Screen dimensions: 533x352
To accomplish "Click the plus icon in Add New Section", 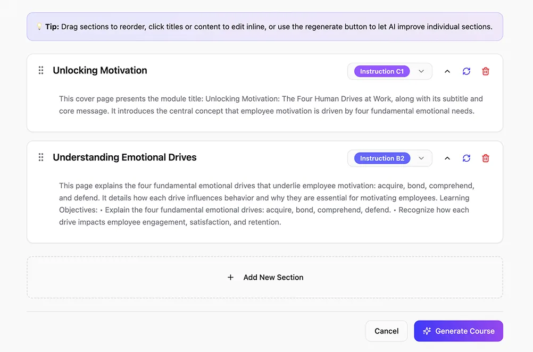I will [230, 278].
